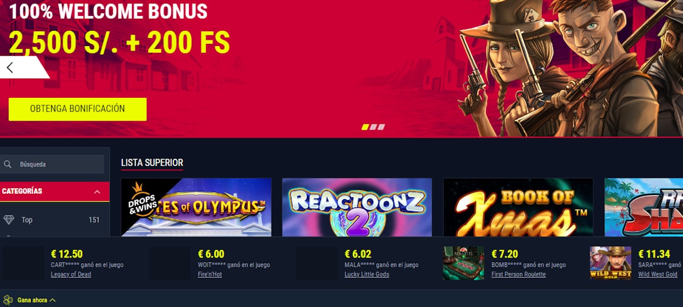The width and height of the screenshot is (683, 307).
Task: Select the first carousel indicator dot
Action: (365, 127)
